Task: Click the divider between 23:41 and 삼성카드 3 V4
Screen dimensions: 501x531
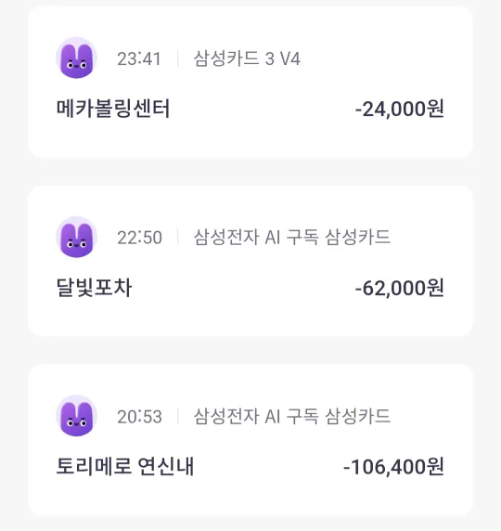Action: tap(178, 58)
